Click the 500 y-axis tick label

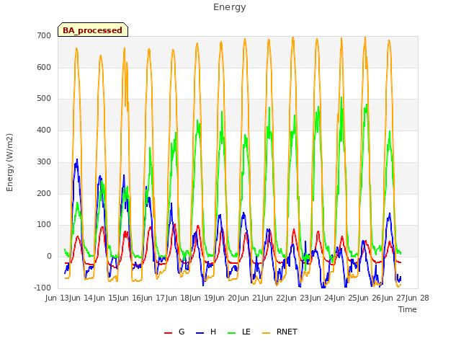[44, 99]
